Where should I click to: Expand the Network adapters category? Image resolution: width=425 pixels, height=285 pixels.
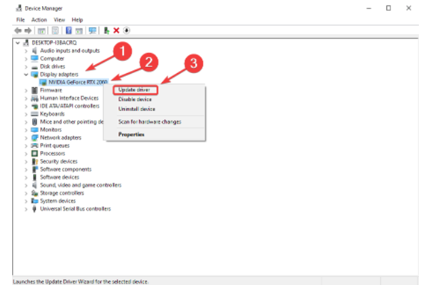point(26,137)
